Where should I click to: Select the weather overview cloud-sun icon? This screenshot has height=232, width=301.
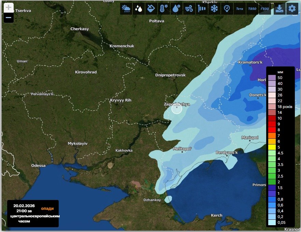coord(126,9)
